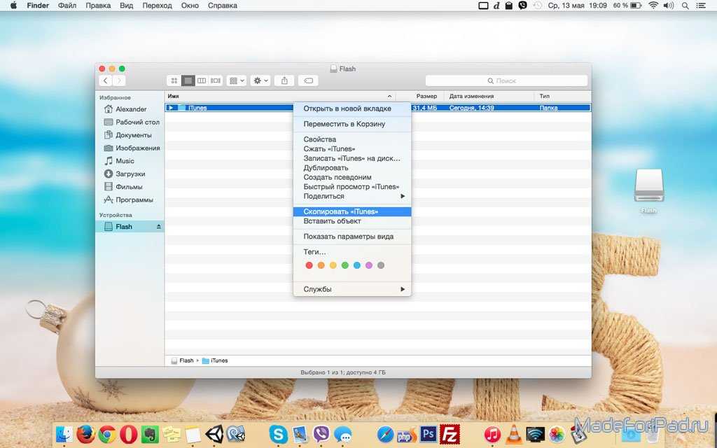Screen dimensions: 717x448
Task: Open the gear action menu
Action: coord(260,80)
